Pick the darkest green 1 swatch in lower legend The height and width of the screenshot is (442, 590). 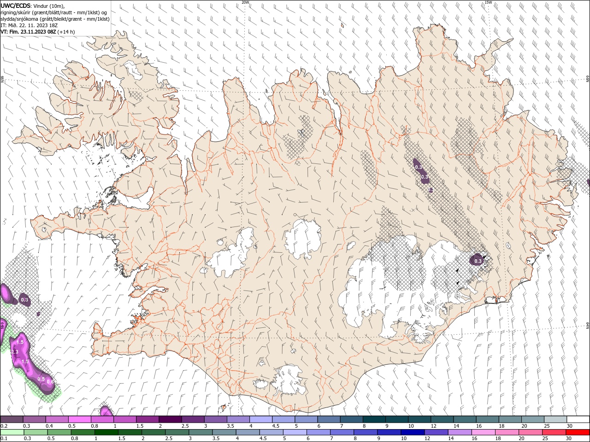click(106, 432)
